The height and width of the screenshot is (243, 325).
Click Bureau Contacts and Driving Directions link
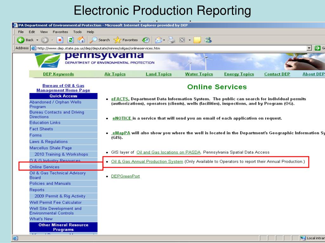click(57, 114)
